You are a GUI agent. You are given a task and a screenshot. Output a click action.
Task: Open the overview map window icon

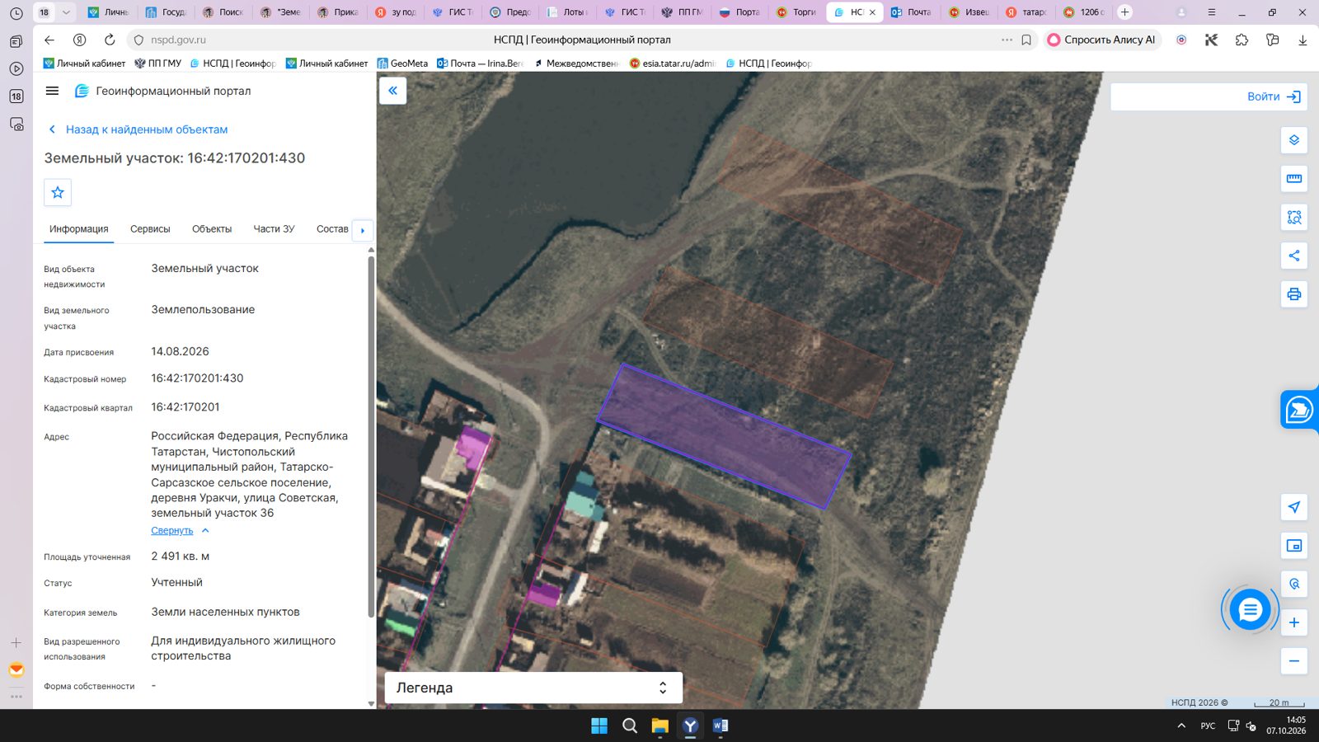click(x=1294, y=546)
